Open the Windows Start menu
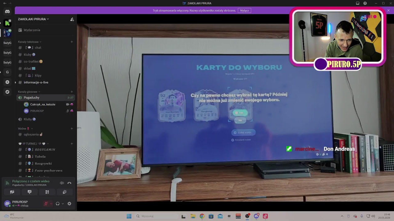 click(129, 216)
